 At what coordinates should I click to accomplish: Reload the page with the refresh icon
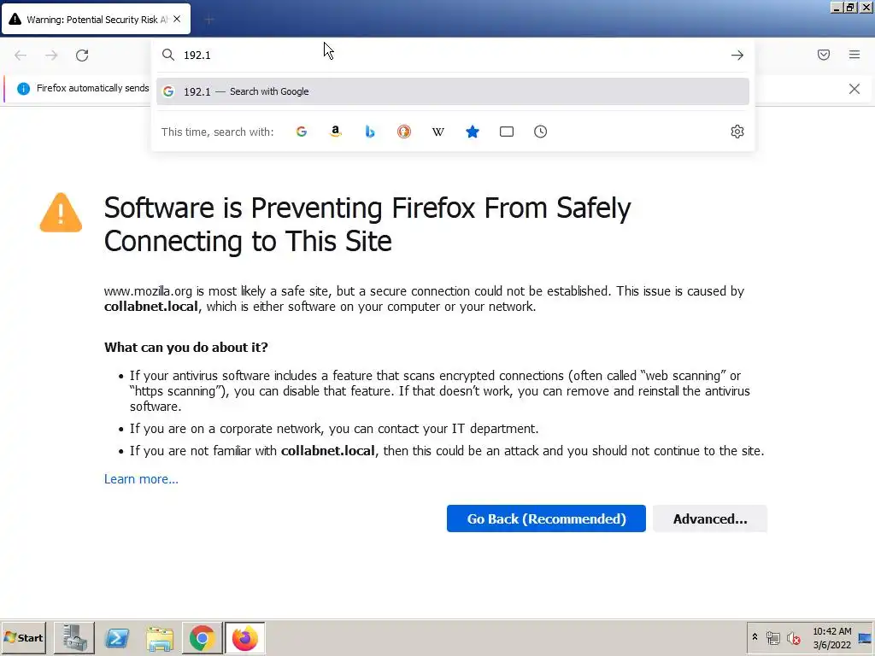tap(82, 56)
